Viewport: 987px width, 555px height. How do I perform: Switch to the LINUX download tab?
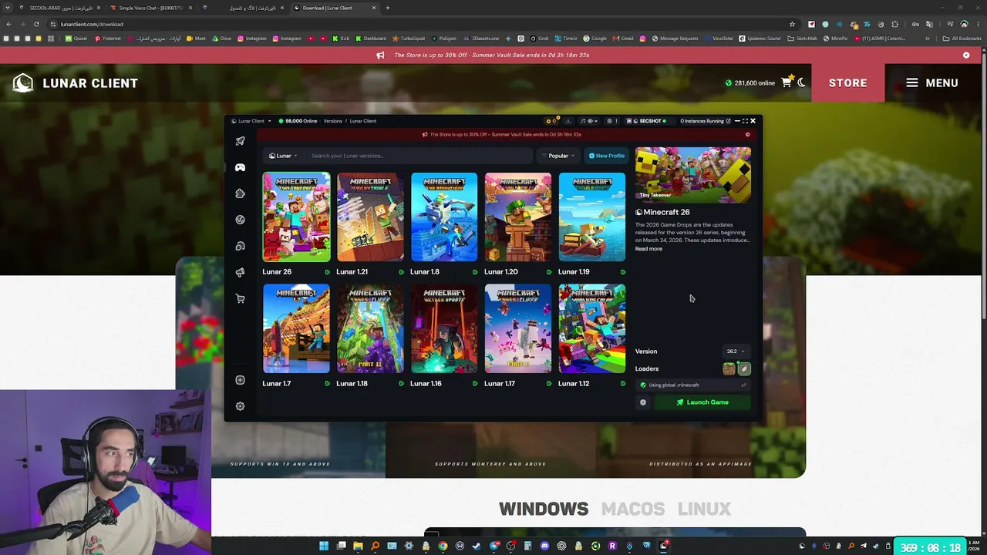704,509
